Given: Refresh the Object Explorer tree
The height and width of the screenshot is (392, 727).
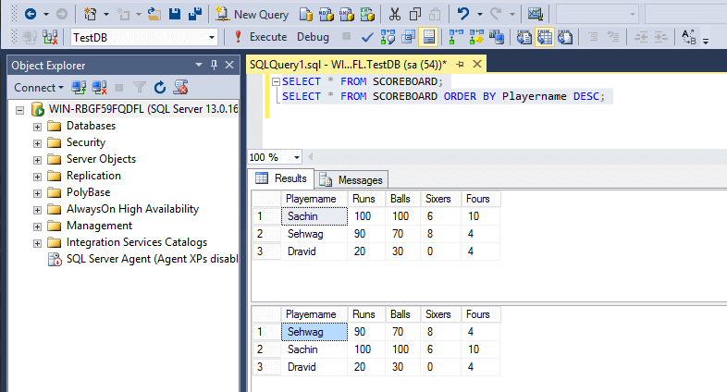Looking at the screenshot, I should pos(159,87).
